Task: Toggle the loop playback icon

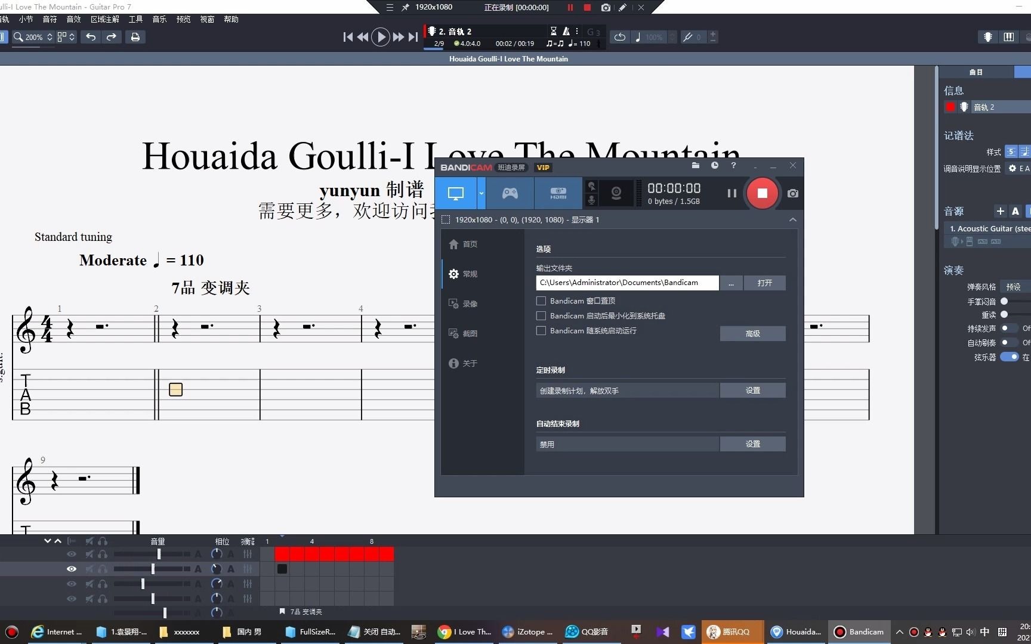Action: (x=620, y=37)
